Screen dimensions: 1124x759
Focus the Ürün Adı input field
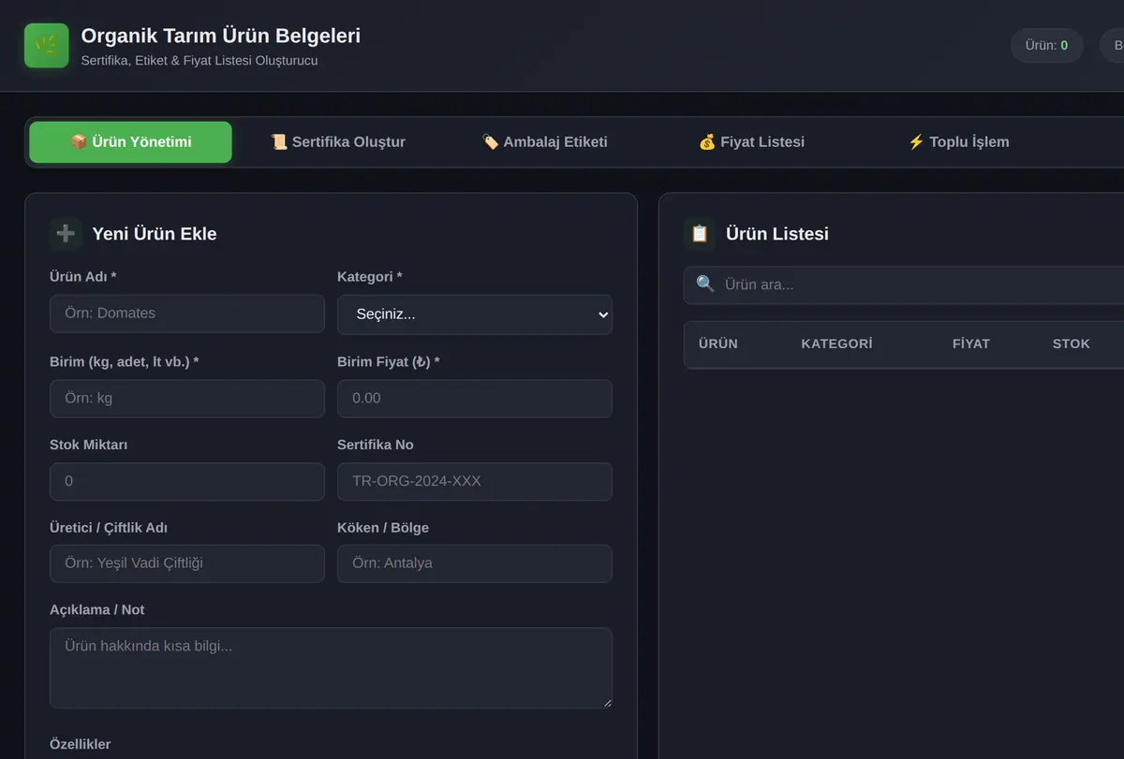[187, 314]
